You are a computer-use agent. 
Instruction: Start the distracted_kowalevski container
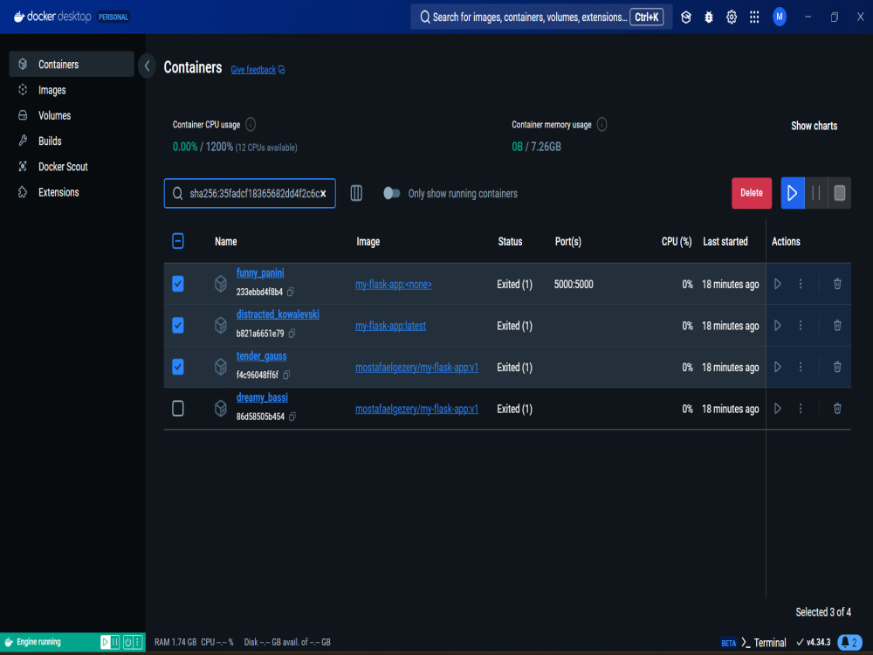point(778,325)
